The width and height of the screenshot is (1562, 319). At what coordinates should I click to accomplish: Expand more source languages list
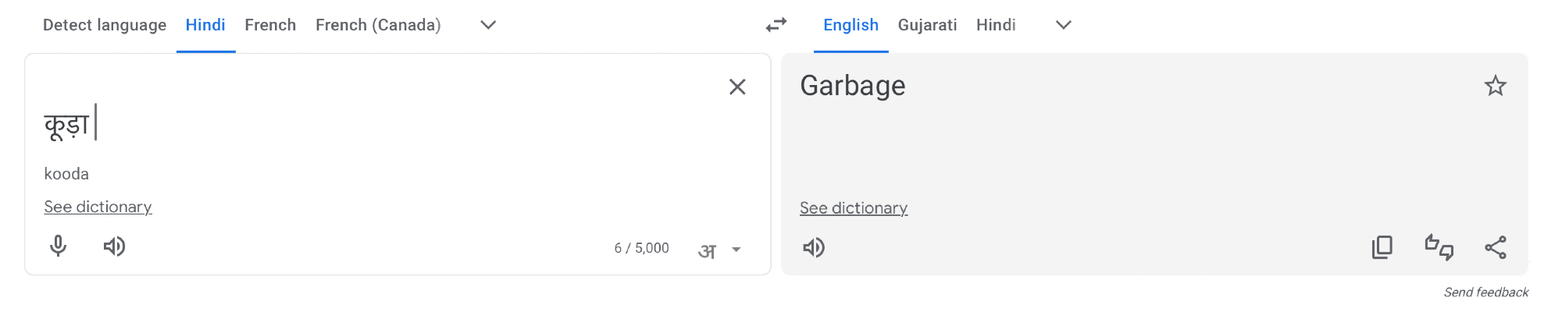[x=488, y=25]
